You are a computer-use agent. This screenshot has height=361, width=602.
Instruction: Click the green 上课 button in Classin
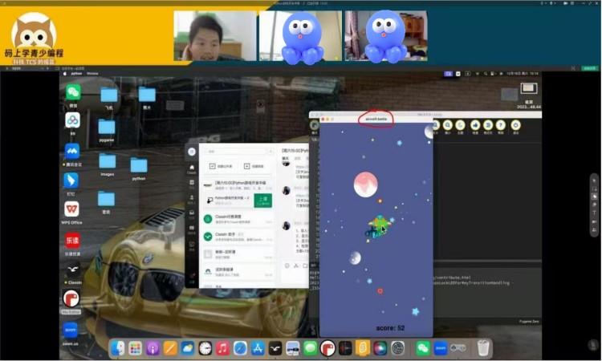tap(262, 201)
